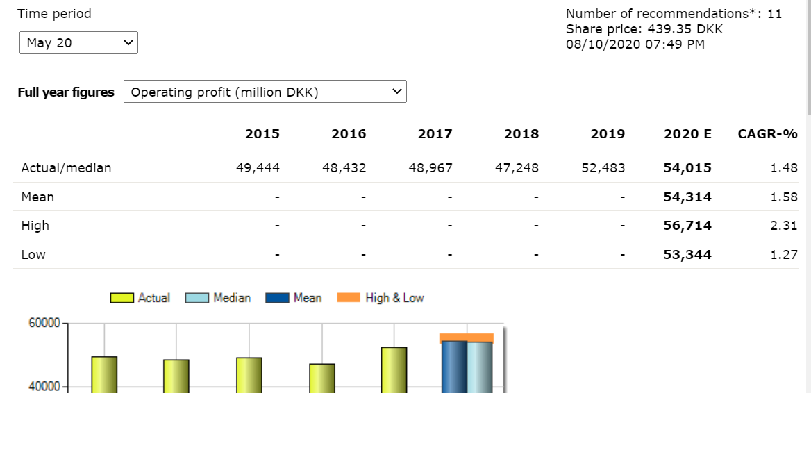This screenshot has width=811, height=450.
Task: Click the light blue Median bar in chart
Action: tap(480, 367)
